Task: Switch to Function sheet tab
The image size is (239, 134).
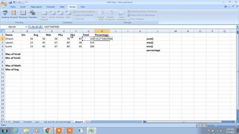Action: click(x=28, y=122)
